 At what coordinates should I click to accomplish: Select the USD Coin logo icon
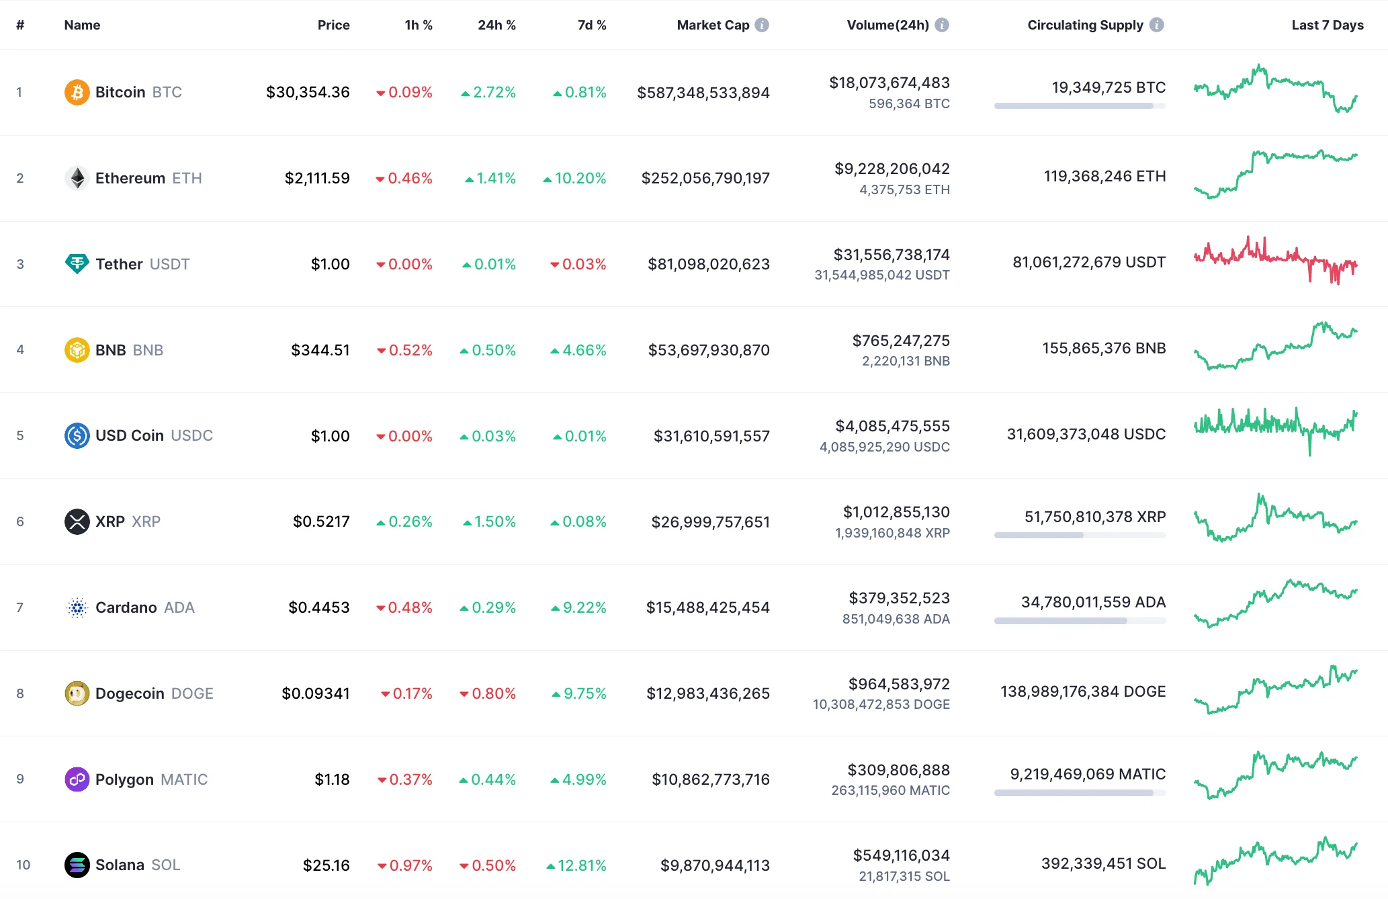[x=77, y=435]
